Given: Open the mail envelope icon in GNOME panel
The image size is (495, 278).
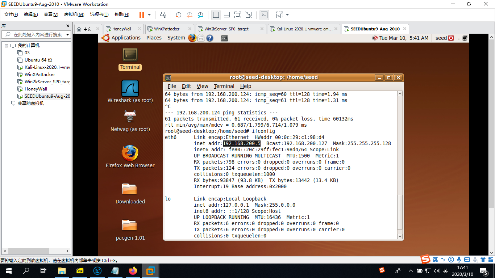Looking at the screenshot, I should (201, 38).
